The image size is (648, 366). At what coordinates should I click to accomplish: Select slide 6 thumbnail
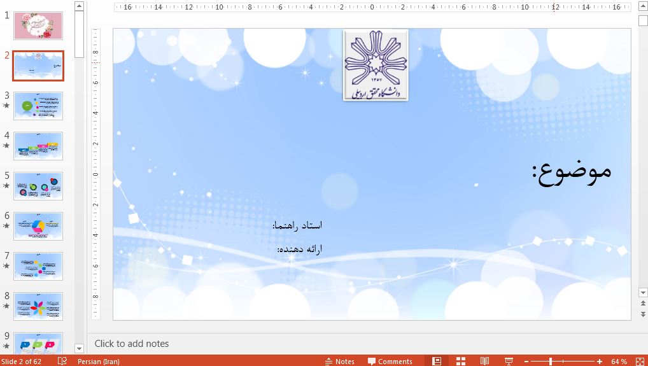38,226
